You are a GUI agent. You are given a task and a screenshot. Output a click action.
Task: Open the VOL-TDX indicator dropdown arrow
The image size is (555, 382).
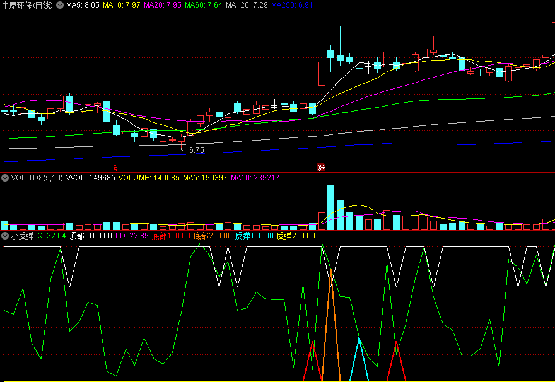(5, 178)
